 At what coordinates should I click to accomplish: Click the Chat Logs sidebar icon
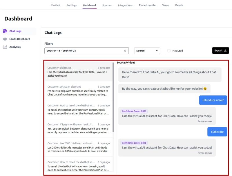tap(5, 31)
